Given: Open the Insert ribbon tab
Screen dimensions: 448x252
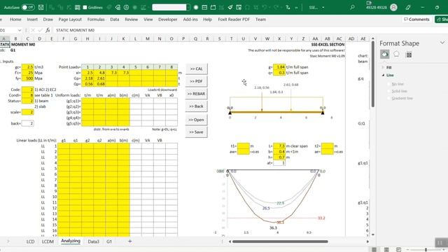Looking at the screenshot, I should 32,20.
